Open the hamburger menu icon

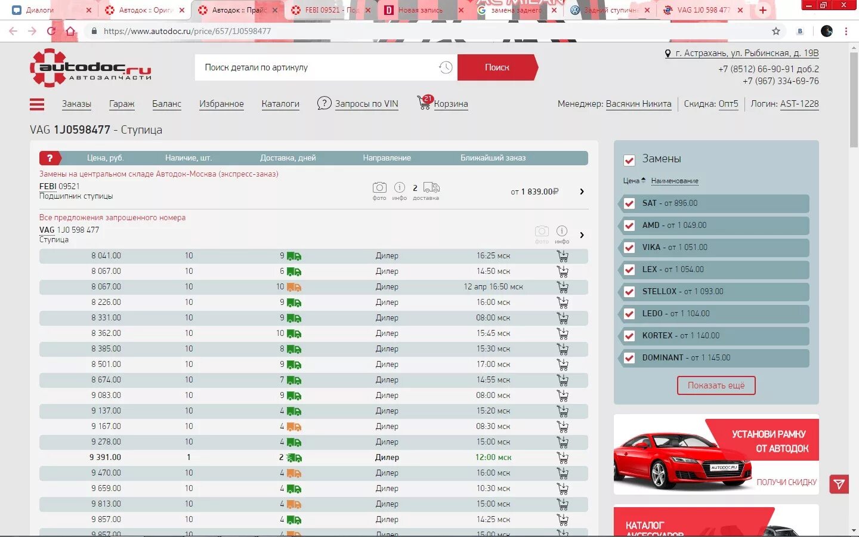[37, 104]
